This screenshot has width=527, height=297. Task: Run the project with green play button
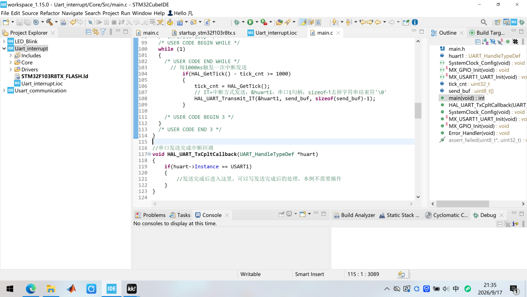point(250,22)
